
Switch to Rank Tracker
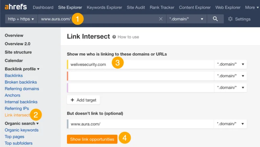click(162, 7)
